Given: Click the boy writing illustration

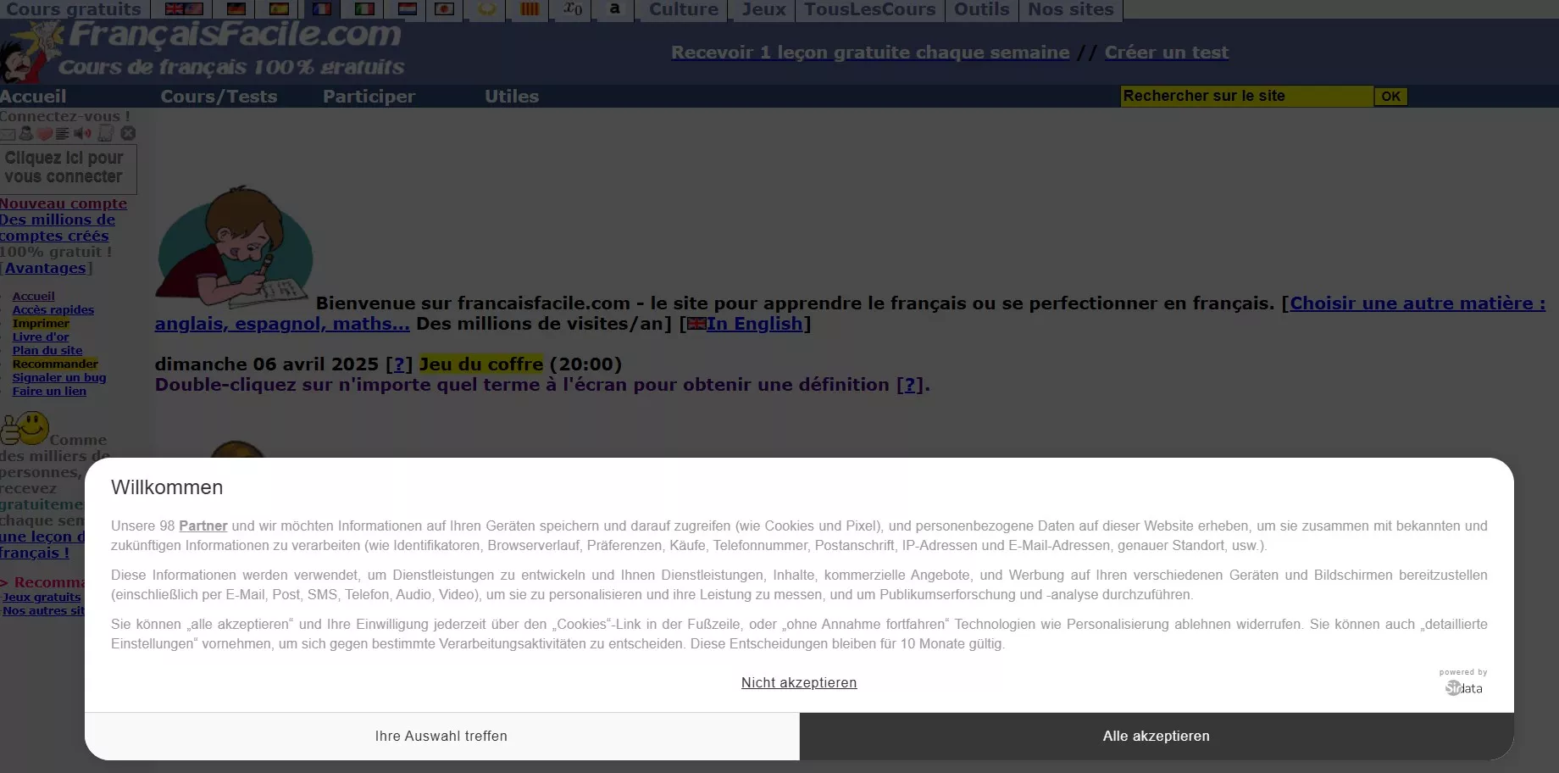Looking at the screenshot, I should point(235,247).
